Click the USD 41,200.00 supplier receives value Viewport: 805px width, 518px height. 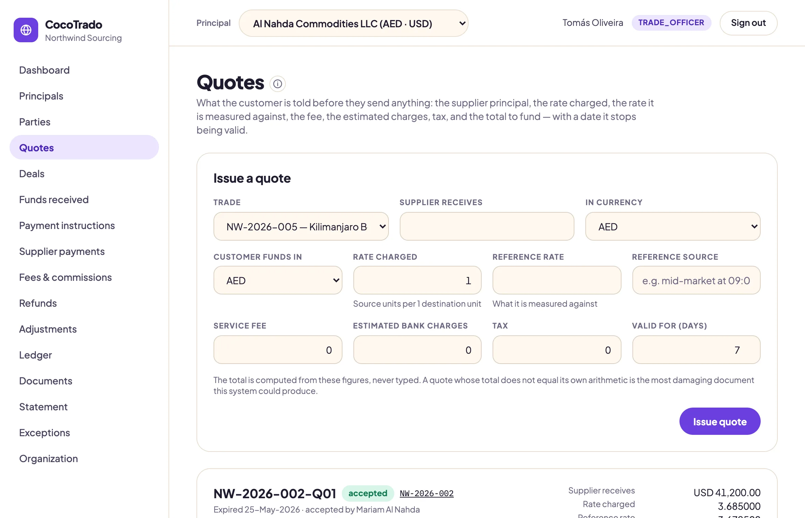pyautogui.click(x=727, y=492)
